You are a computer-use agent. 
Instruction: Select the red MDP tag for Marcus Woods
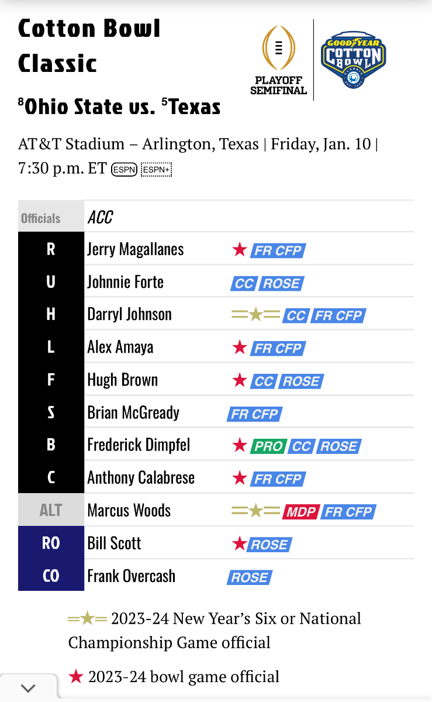tap(300, 512)
